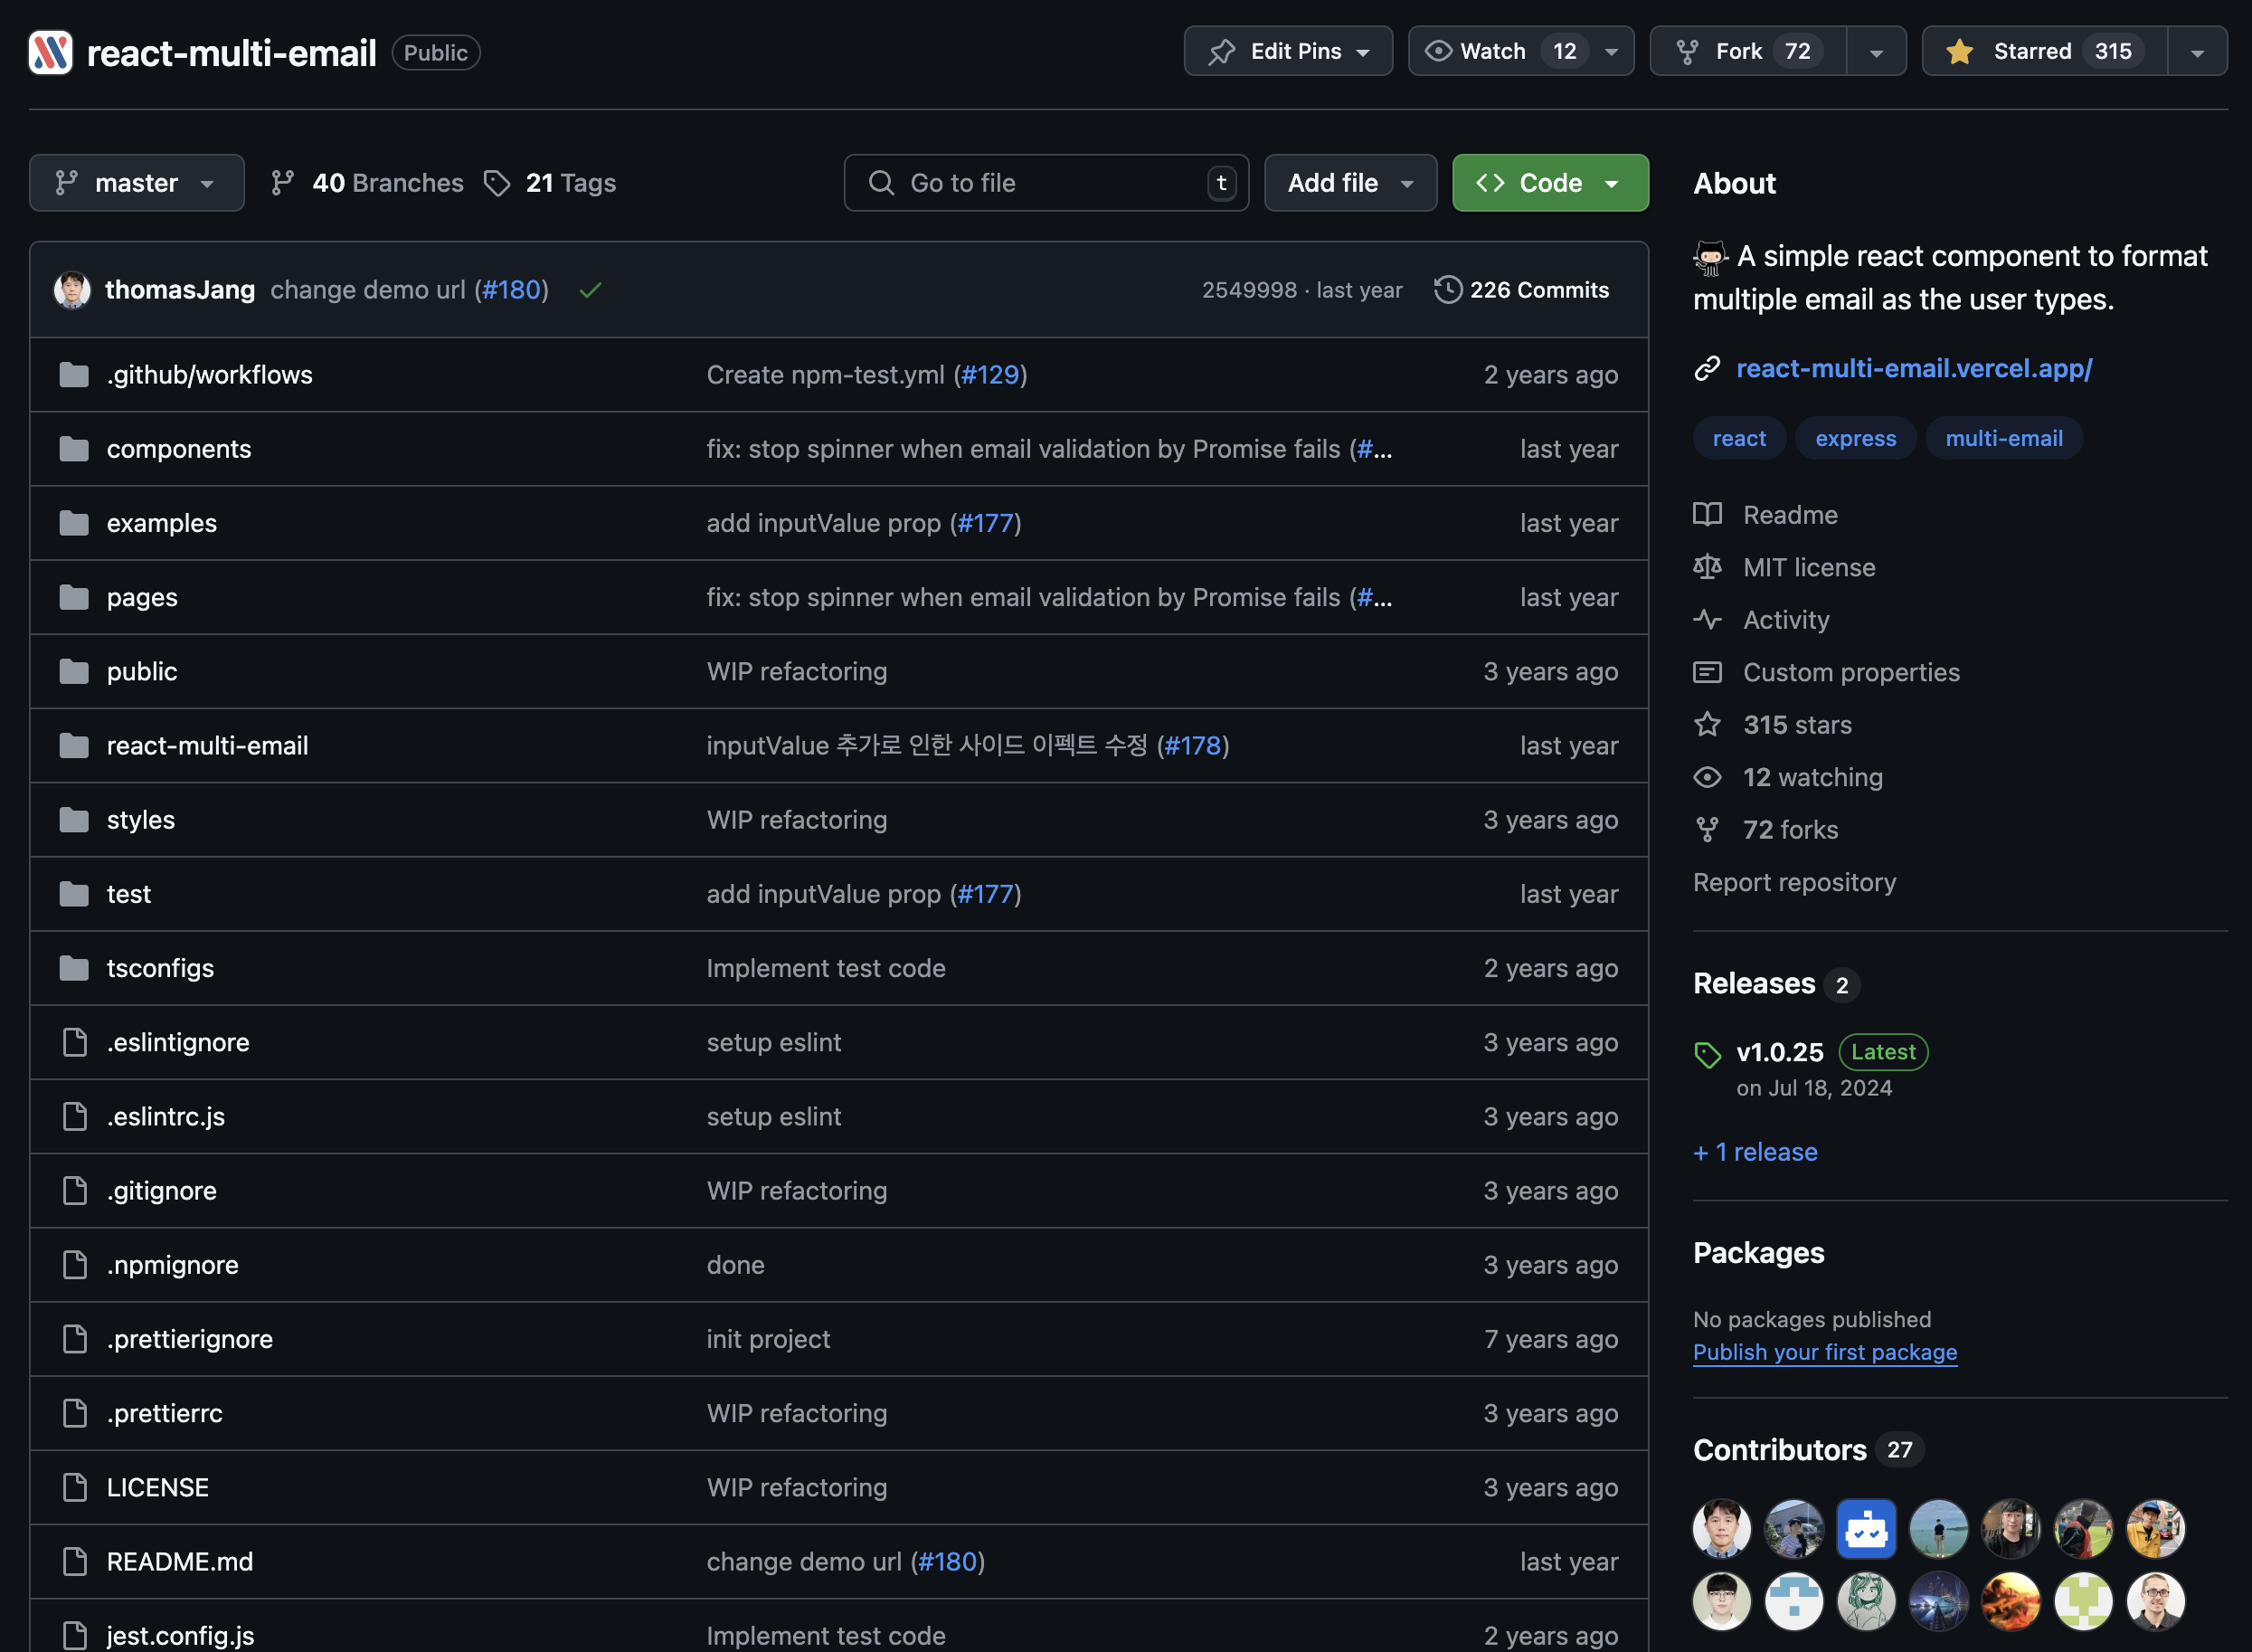The height and width of the screenshot is (1652, 2252).
Task: Expand the Fork options arrow
Action: click(1876, 52)
